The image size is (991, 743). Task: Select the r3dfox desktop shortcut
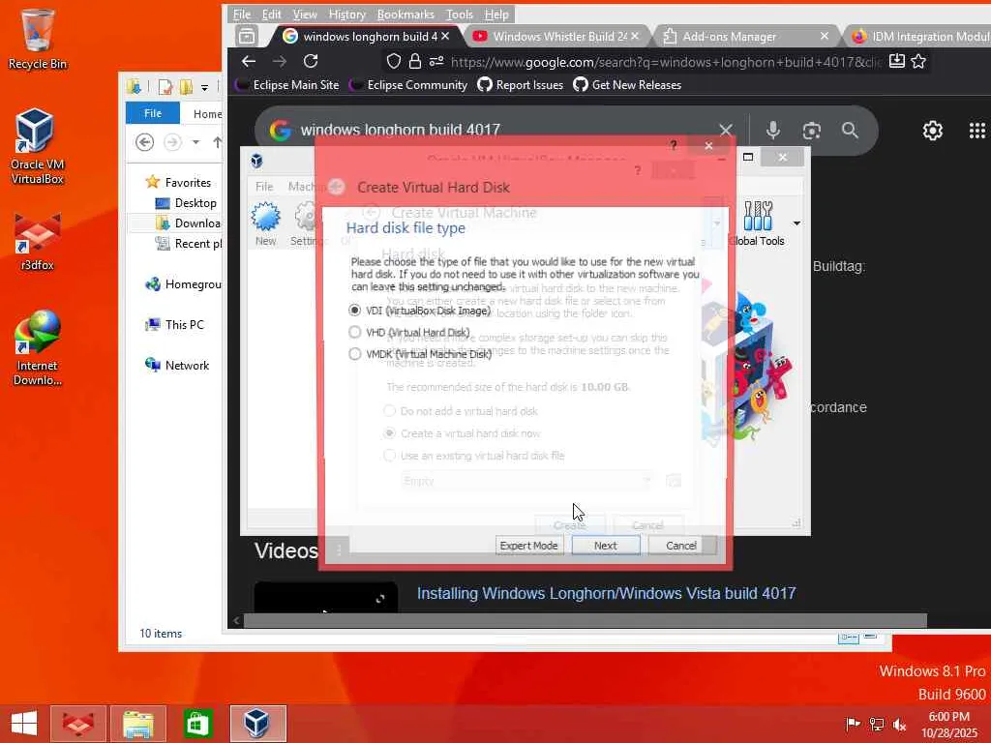[x=38, y=241]
